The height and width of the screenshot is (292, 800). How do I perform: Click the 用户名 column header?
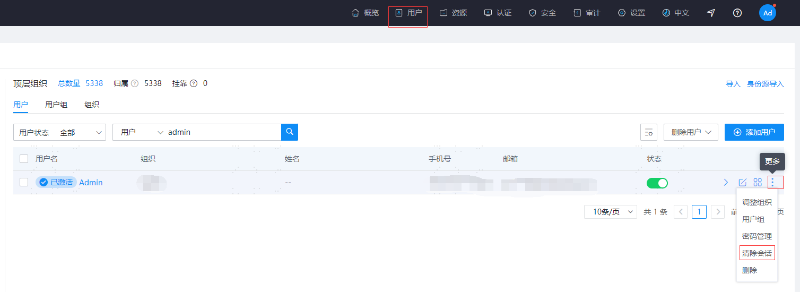point(47,159)
